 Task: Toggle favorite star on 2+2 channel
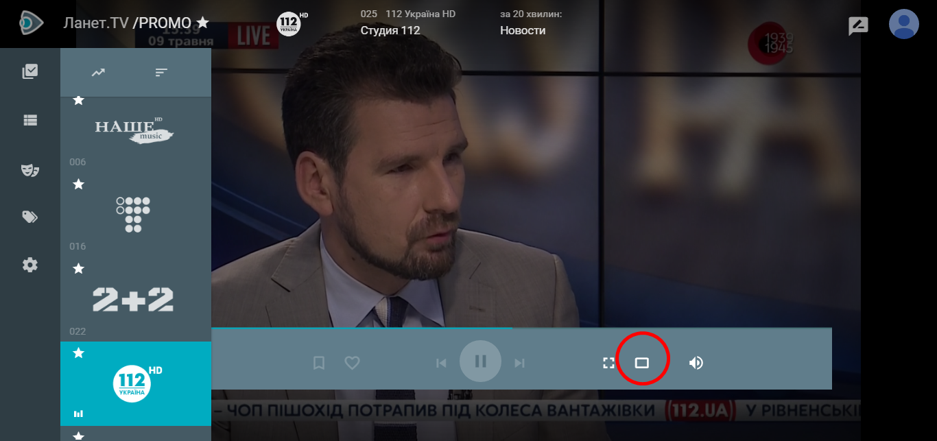point(79,268)
